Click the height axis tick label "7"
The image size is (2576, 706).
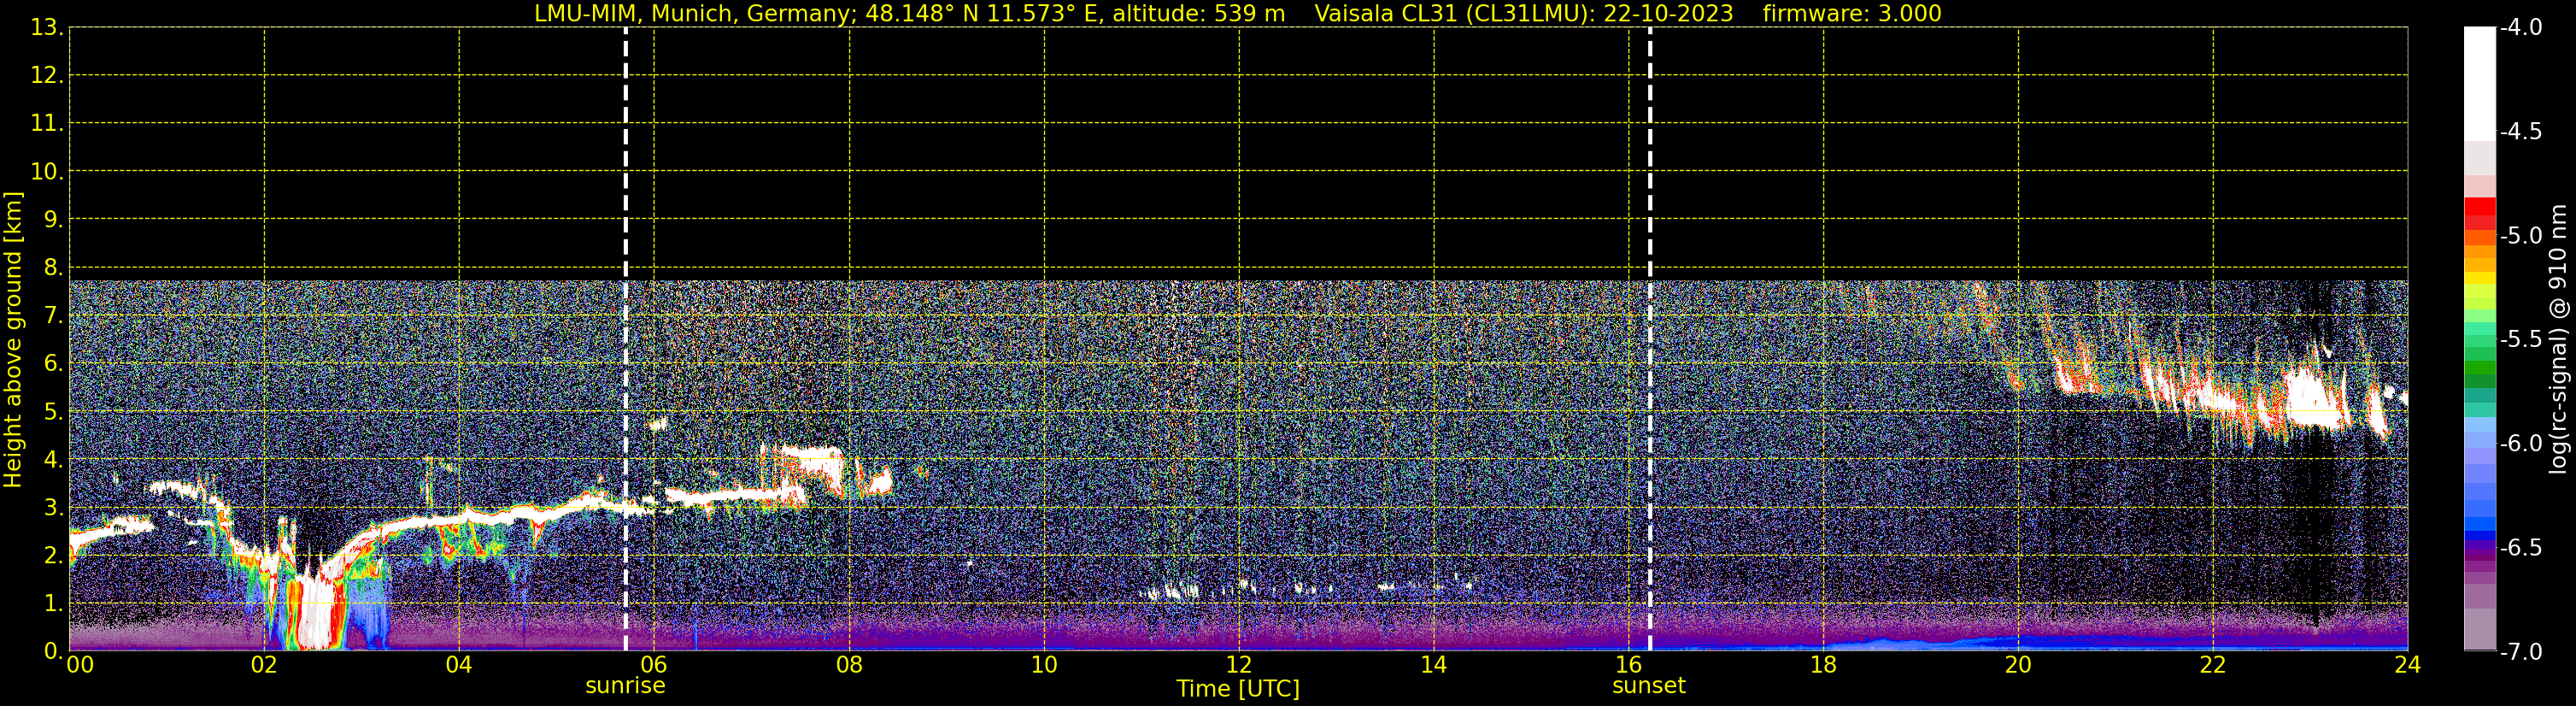[x=54, y=315]
